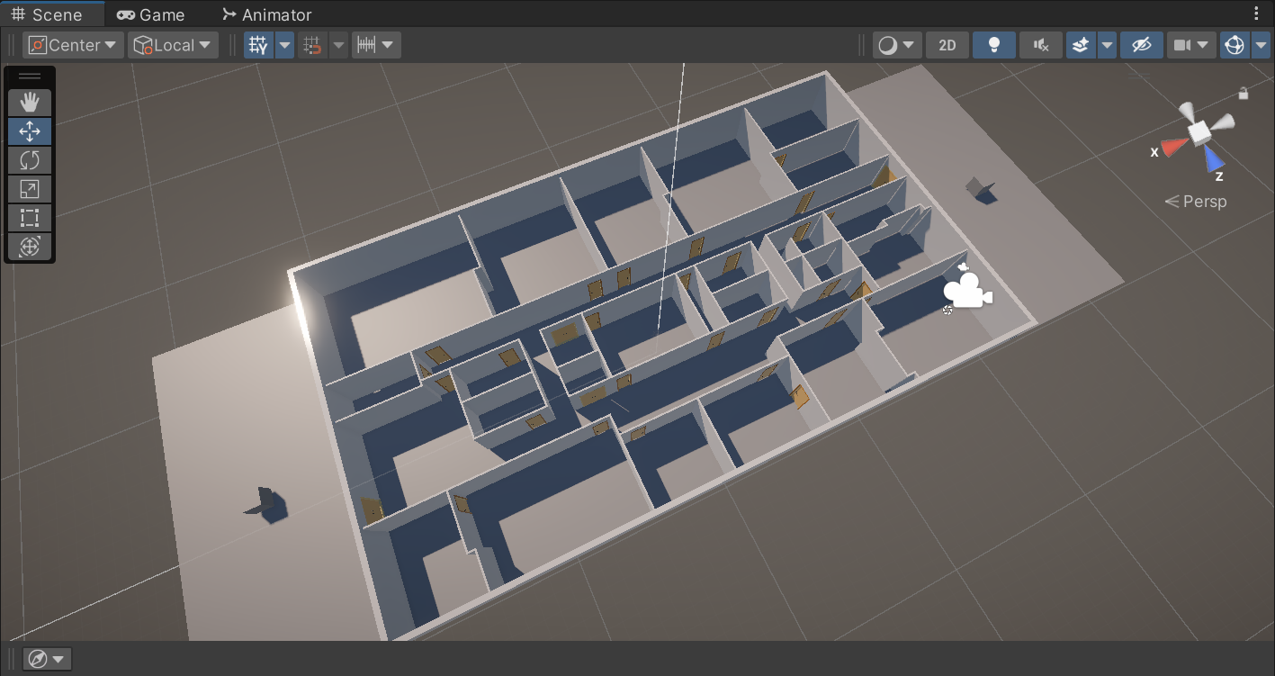
Task: Toggle scene audio with the muted speaker icon
Action: pyautogui.click(x=1041, y=45)
